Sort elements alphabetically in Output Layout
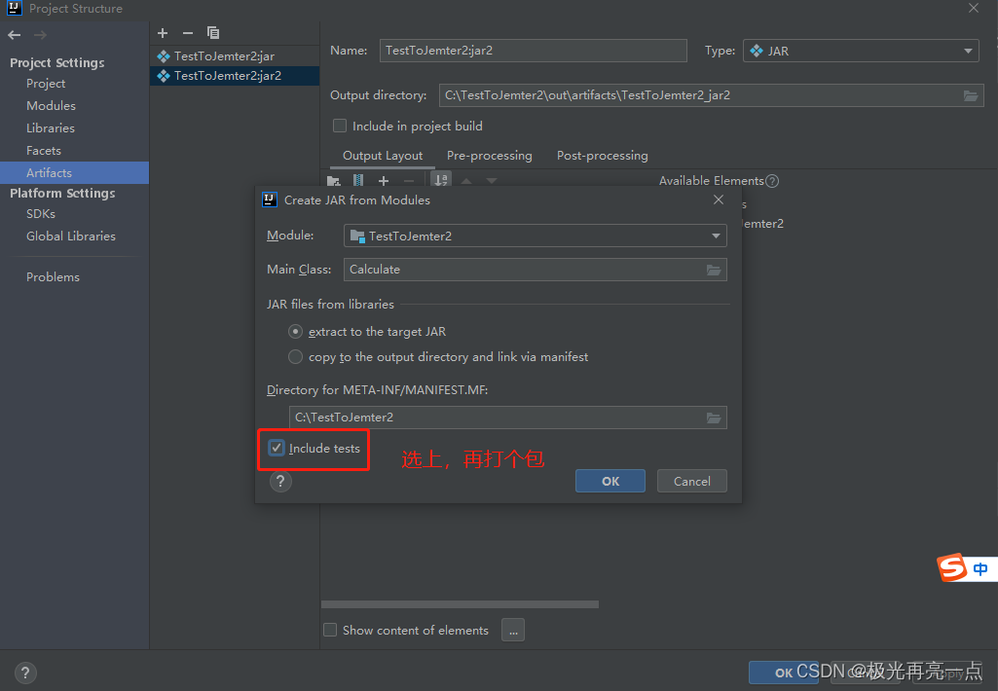This screenshot has width=998, height=691. tap(440, 180)
